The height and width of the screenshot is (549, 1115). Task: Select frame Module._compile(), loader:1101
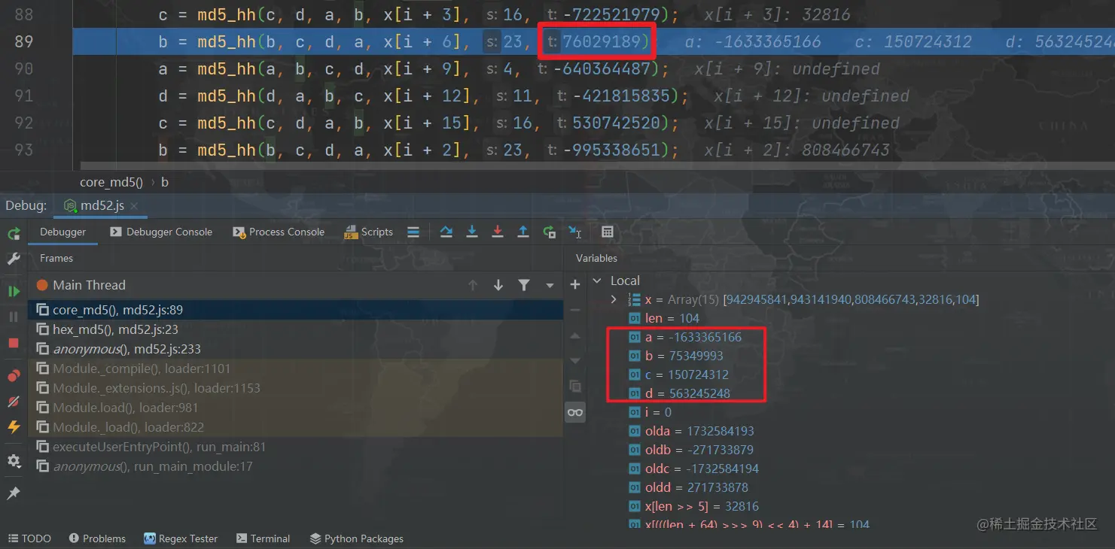pos(296,369)
